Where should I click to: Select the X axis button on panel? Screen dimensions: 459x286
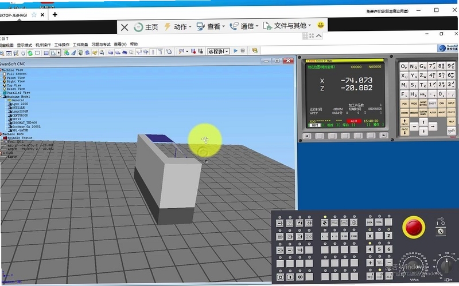[x=369, y=236]
